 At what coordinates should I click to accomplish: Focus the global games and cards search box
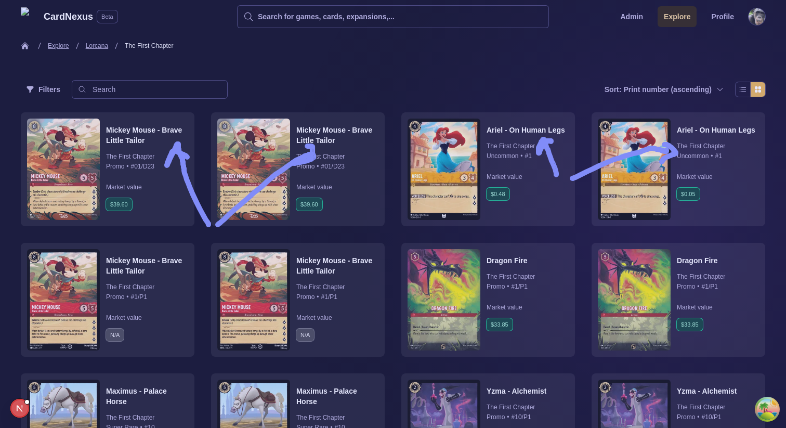click(x=392, y=17)
